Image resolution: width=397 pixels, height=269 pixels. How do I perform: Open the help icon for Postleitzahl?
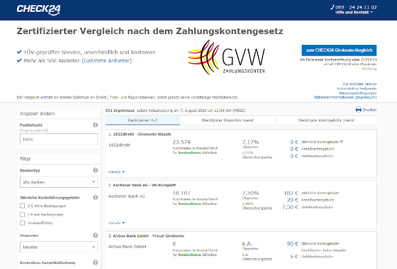(95, 125)
